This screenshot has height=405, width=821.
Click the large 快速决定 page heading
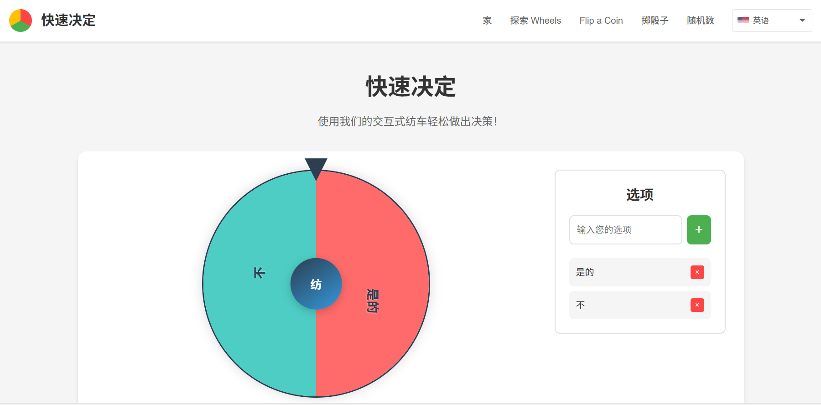coord(410,87)
